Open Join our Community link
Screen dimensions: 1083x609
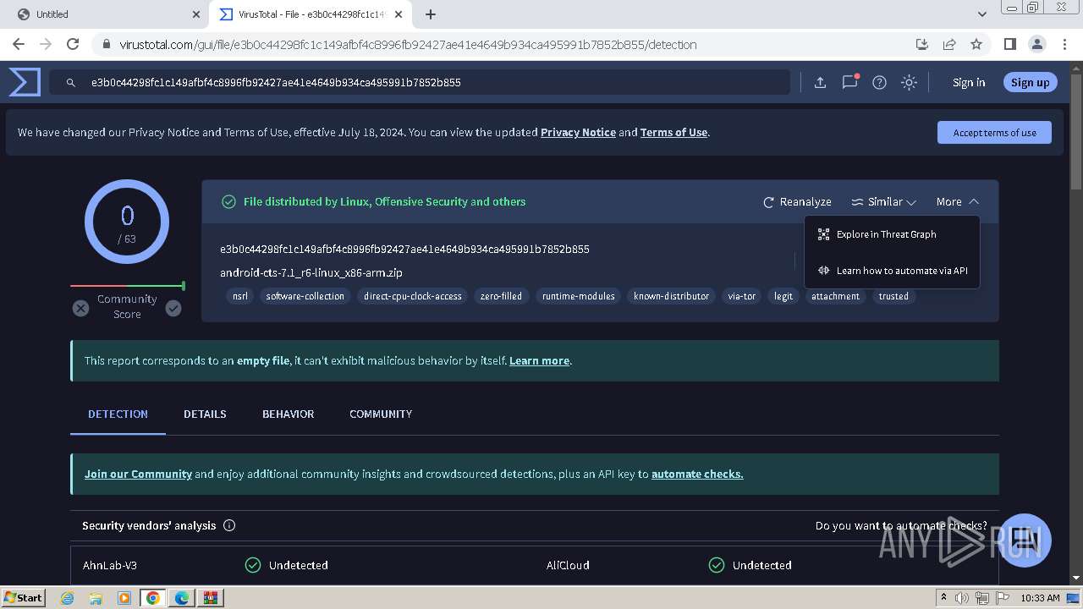[138, 474]
